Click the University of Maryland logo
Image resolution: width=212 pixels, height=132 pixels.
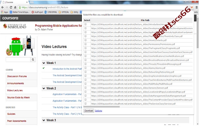click(15, 26)
